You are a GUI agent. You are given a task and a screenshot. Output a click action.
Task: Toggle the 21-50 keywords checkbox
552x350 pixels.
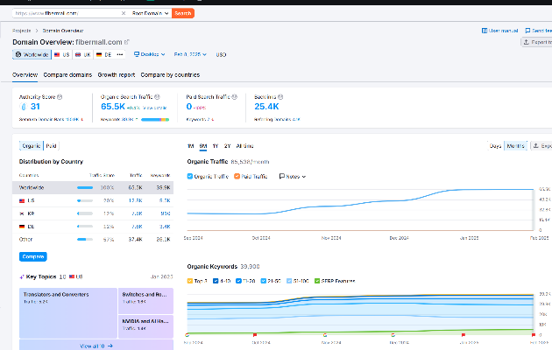[264, 281]
